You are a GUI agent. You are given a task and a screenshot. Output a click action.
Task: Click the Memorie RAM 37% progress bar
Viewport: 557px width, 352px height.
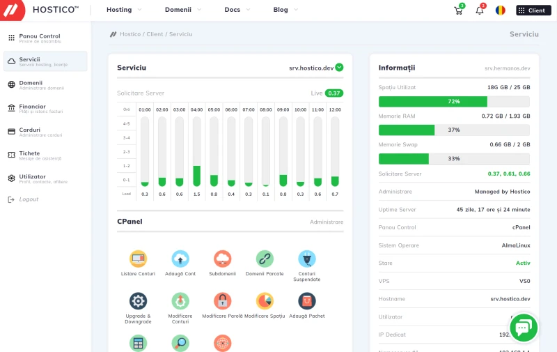tap(454, 130)
